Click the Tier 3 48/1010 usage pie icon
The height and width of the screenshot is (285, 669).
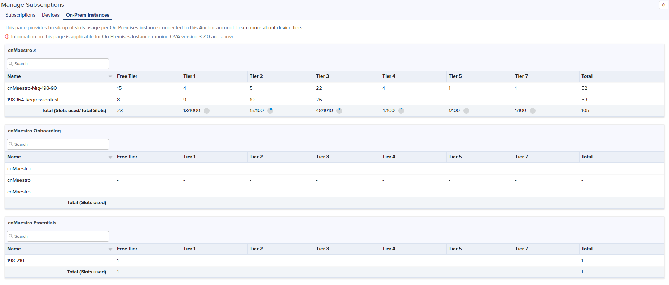[339, 111]
